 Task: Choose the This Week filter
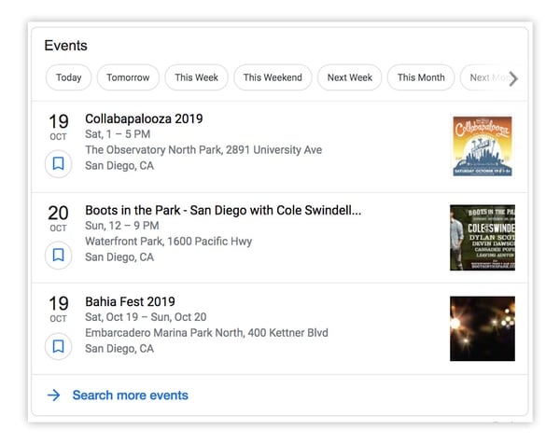coord(196,77)
